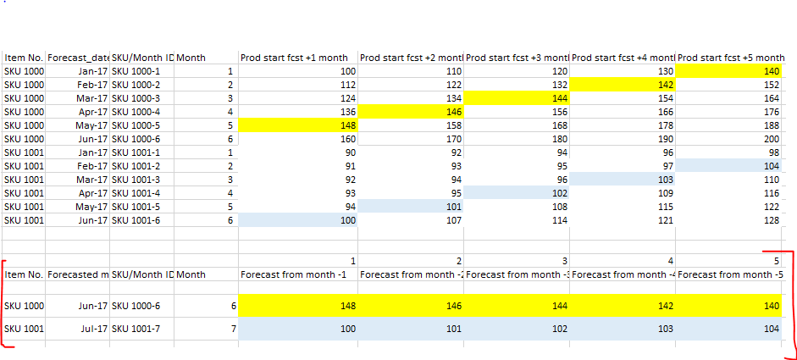
Task: Click the cell showing 116
Action: click(x=728, y=193)
